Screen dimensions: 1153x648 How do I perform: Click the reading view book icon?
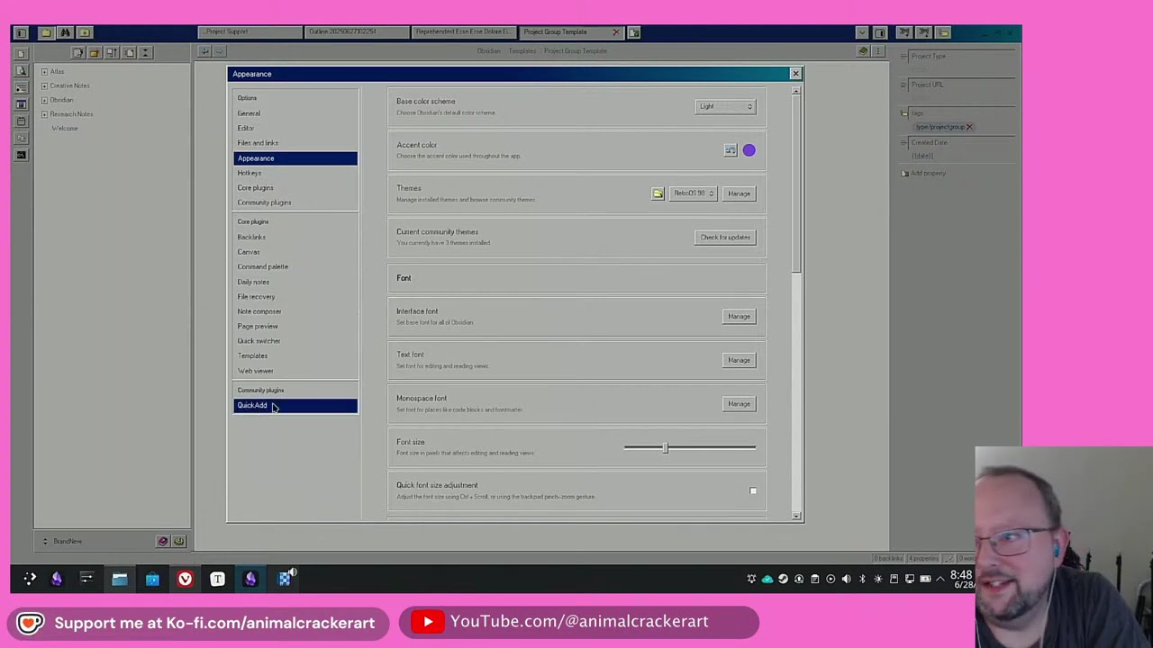click(x=863, y=51)
